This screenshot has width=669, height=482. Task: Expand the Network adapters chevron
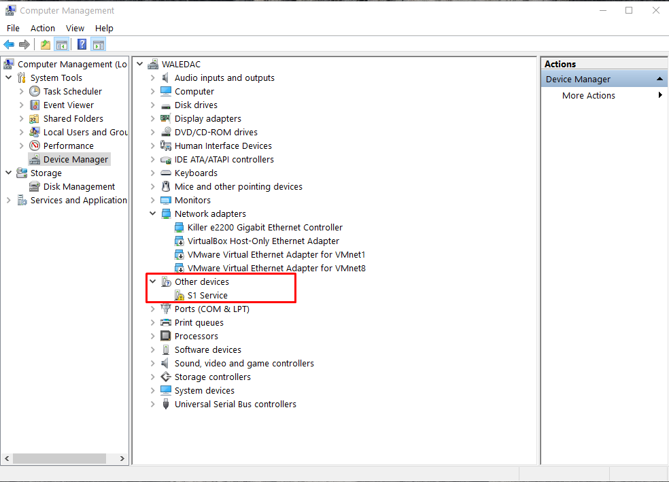(x=152, y=213)
